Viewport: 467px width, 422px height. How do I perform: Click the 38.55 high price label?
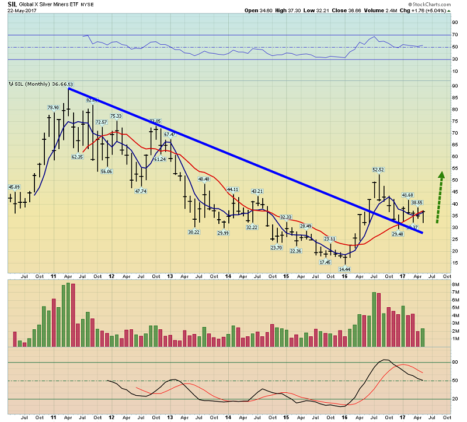point(417,202)
